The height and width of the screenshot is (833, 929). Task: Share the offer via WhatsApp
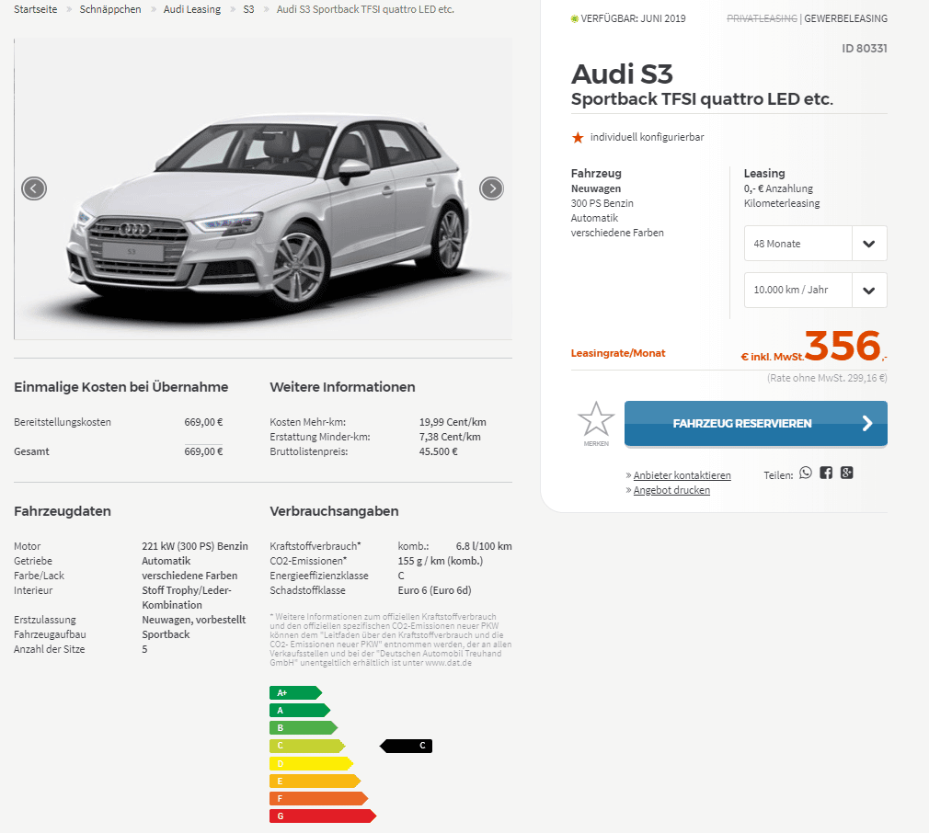[805, 473]
